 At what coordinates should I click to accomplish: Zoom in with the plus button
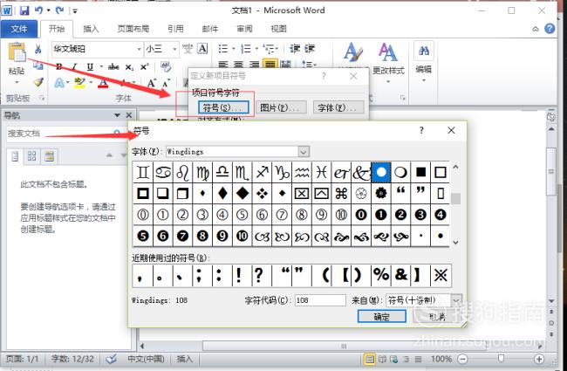coord(539,359)
